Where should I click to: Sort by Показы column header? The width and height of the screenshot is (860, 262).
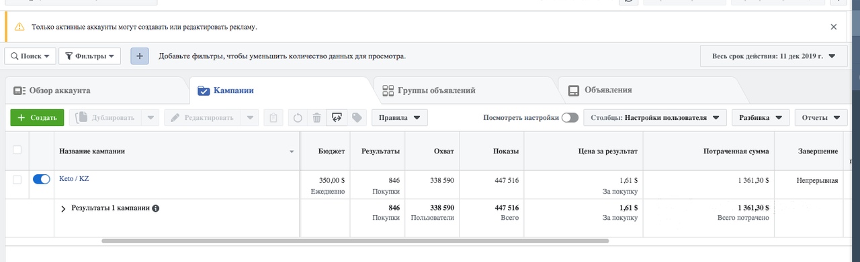tap(505, 151)
